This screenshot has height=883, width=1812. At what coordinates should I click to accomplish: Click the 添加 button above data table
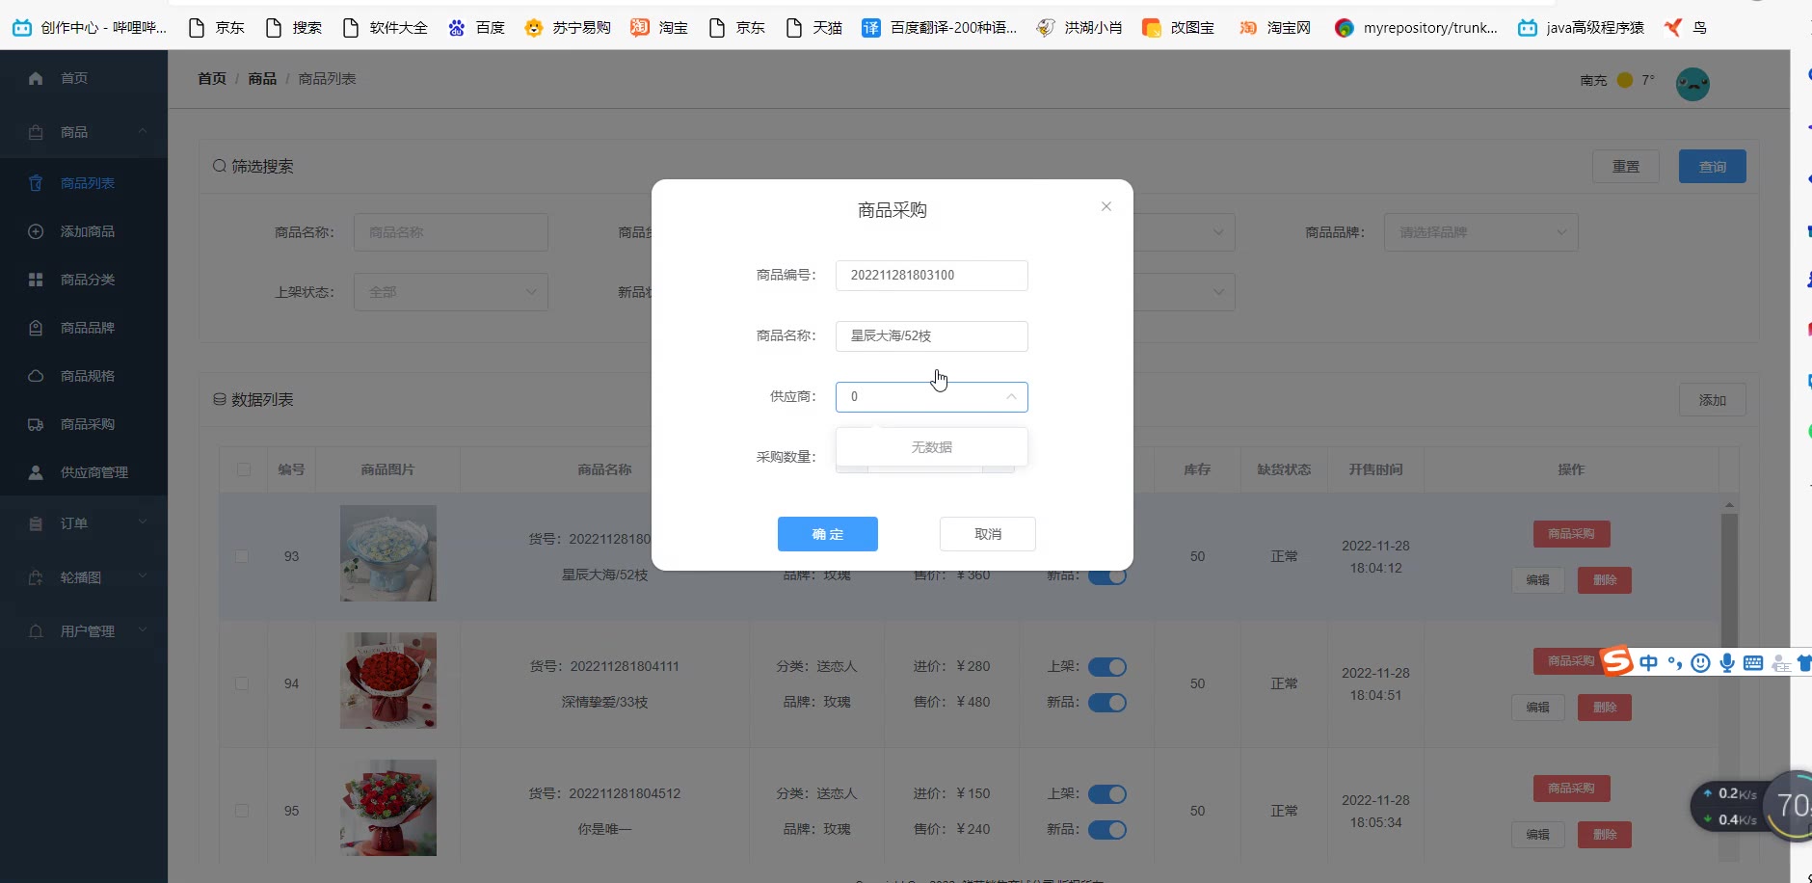click(1713, 400)
